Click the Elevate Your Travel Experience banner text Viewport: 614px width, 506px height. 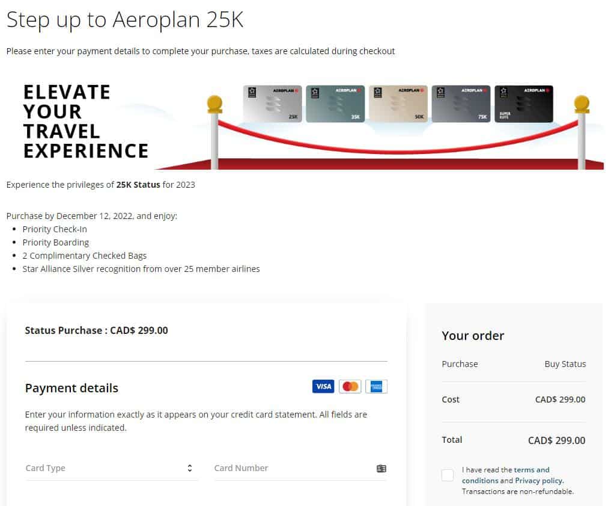coord(85,121)
